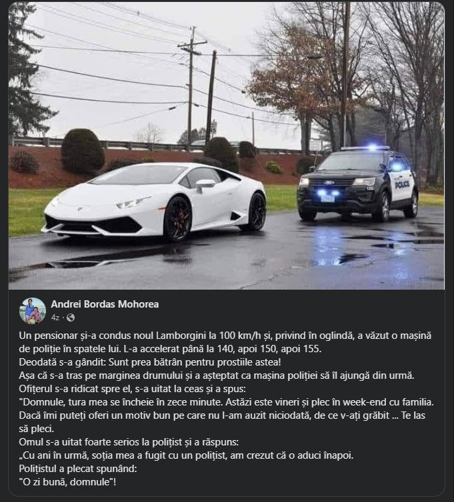Viewport: 454px width, 502px height.
Task: Click the Ford logo on the police SUV grille
Action: [x=329, y=182]
